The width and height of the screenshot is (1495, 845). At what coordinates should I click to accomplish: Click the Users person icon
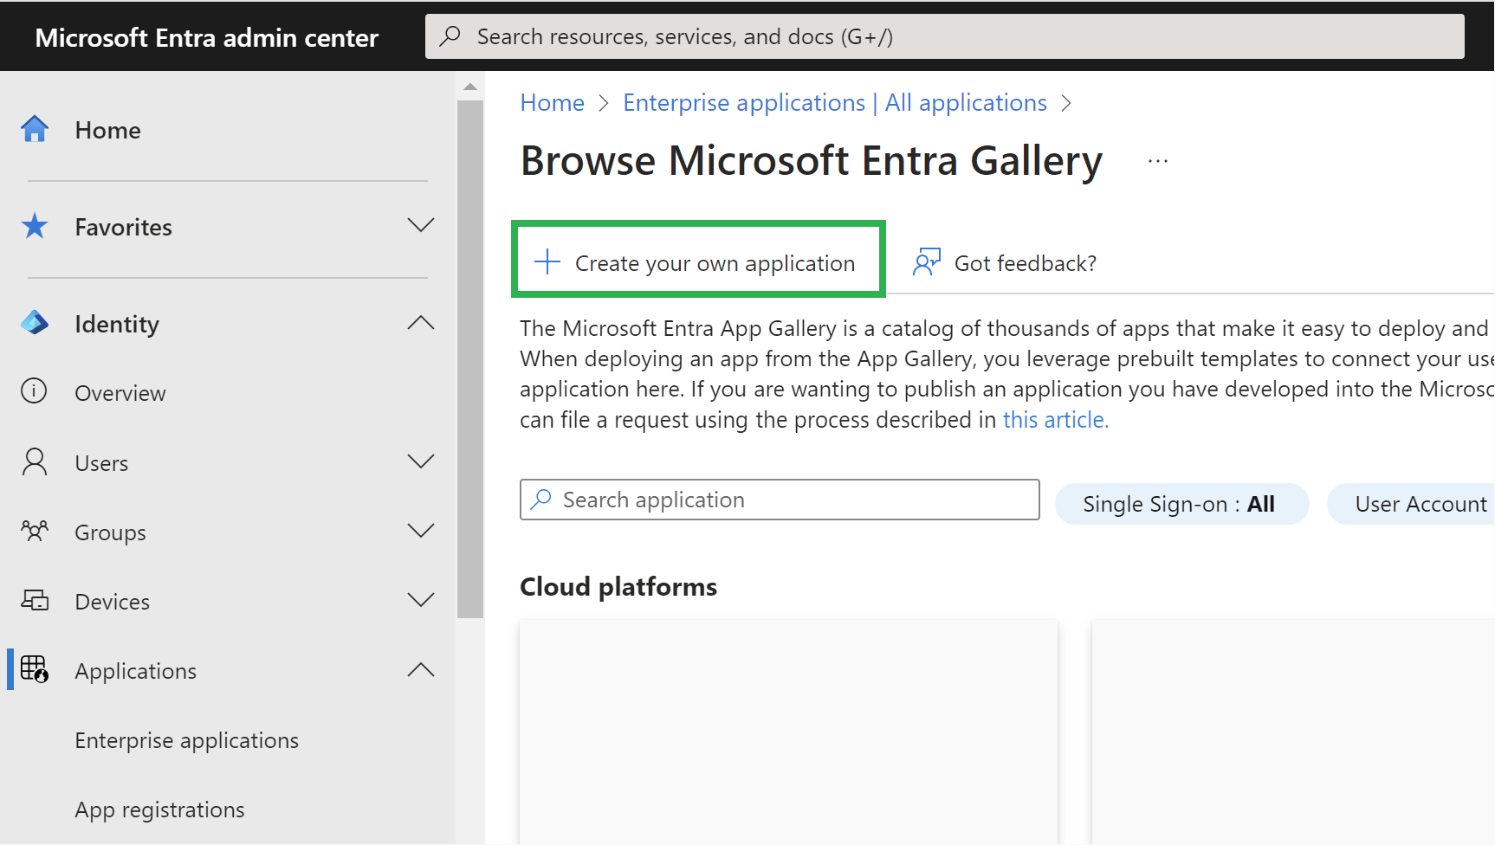tap(35, 461)
